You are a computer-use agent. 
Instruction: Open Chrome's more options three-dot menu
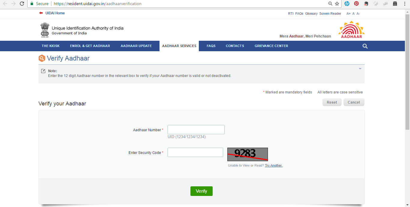pos(404,4)
